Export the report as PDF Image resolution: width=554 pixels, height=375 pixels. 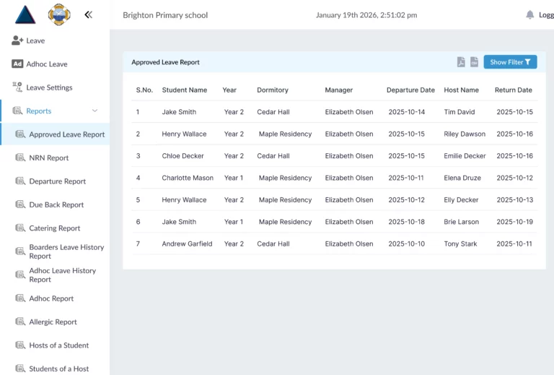pyautogui.click(x=461, y=62)
